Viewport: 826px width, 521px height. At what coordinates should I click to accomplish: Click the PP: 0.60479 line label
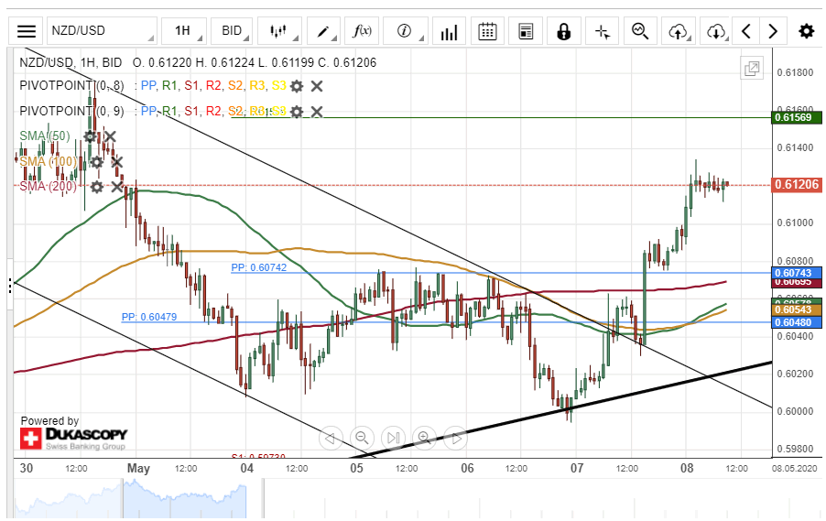click(x=149, y=317)
